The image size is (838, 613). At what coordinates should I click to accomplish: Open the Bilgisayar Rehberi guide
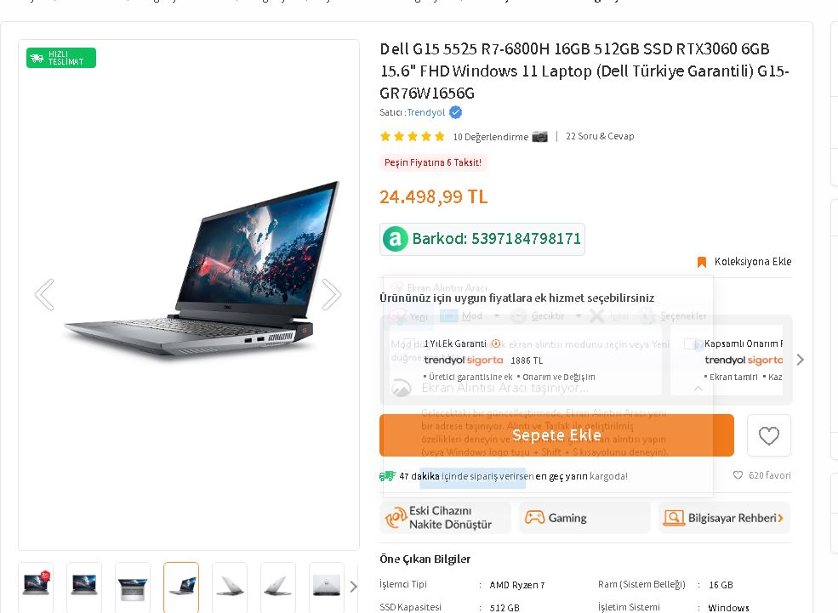[x=724, y=518]
